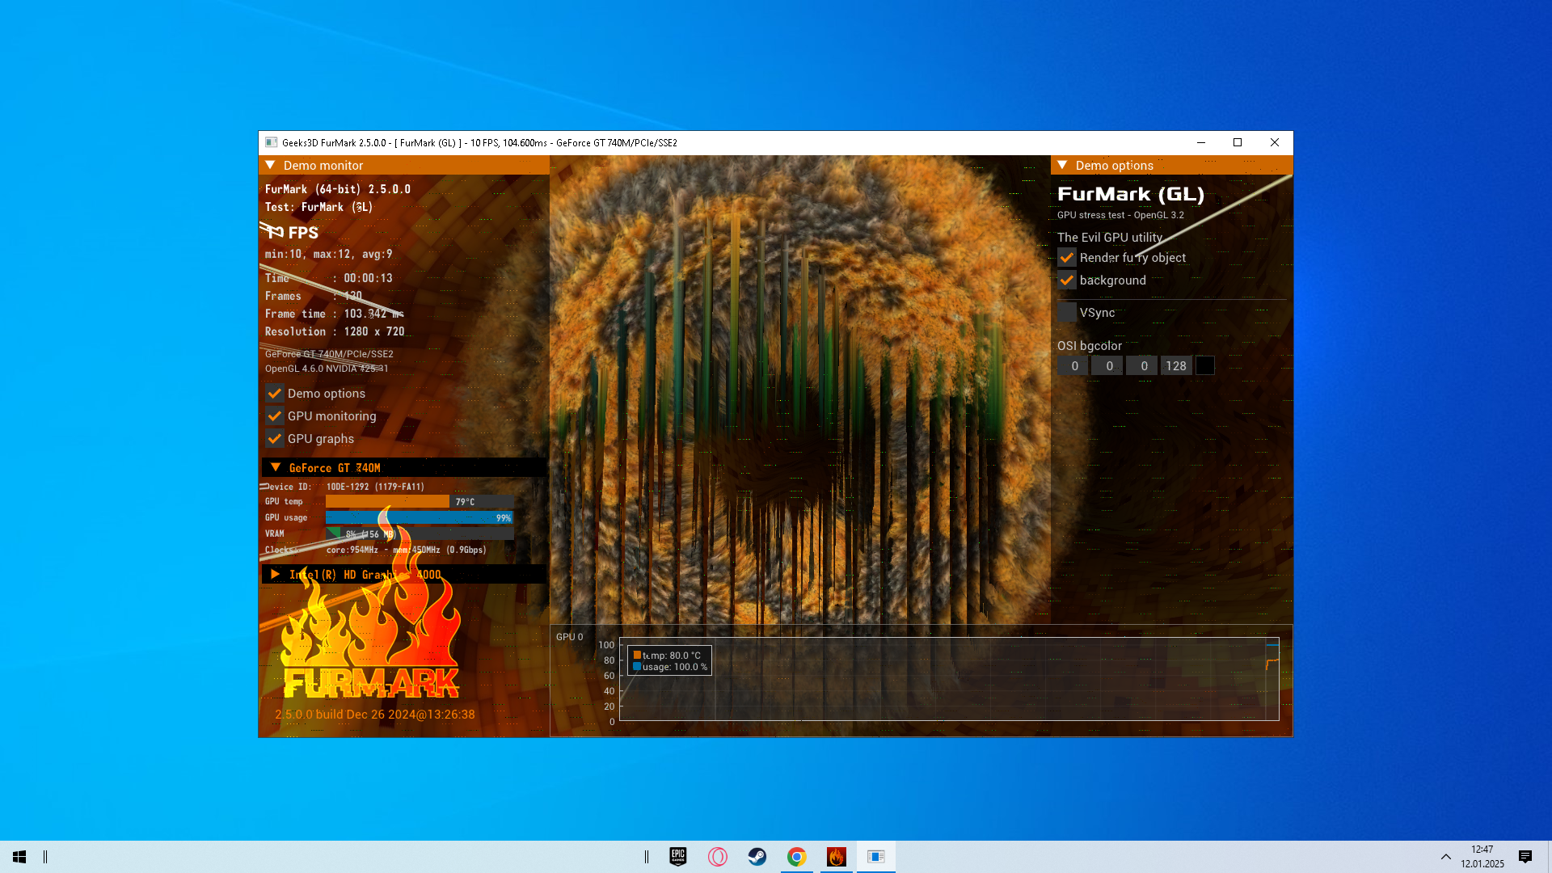1552x873 pixels.
Task: Click the taskbar clock and date
Action: [1482, 856]
